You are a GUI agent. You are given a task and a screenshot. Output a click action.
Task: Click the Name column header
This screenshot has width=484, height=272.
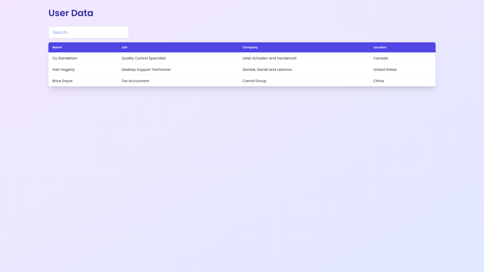point(57,47)
